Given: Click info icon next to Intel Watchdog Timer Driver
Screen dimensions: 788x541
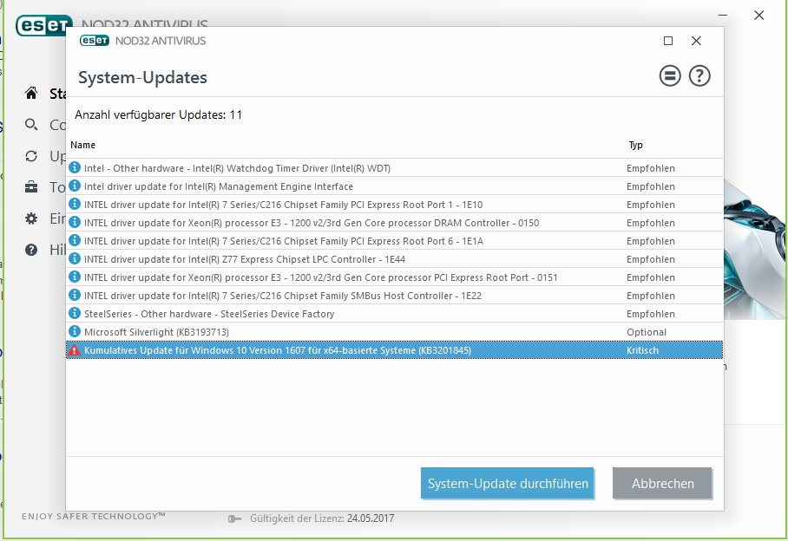Looking at the screenshot, I should click(75, 167).
